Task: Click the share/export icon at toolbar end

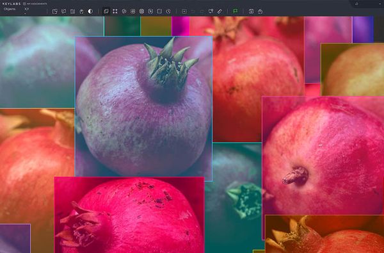Action: point(260,12)
